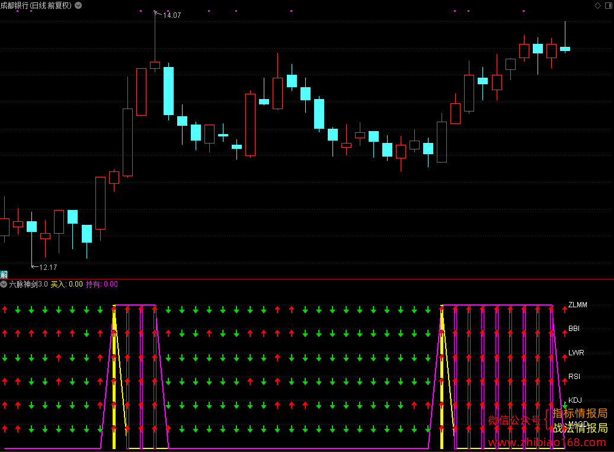Select the magenta 持有: 0.00 value
Screen dimensions: 614x452
pyautogui.click(x=102, y=284)
